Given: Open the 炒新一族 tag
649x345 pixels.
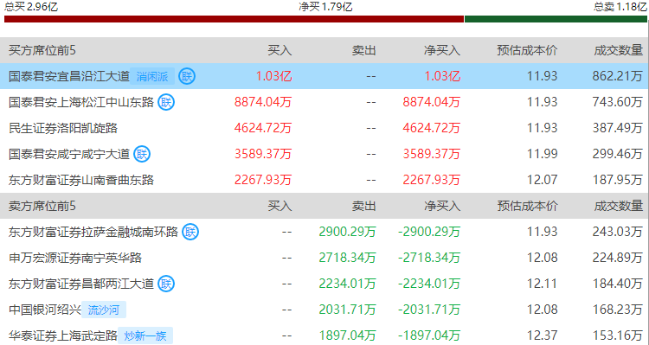Looking at the screenshot, I should coord(145,335).
